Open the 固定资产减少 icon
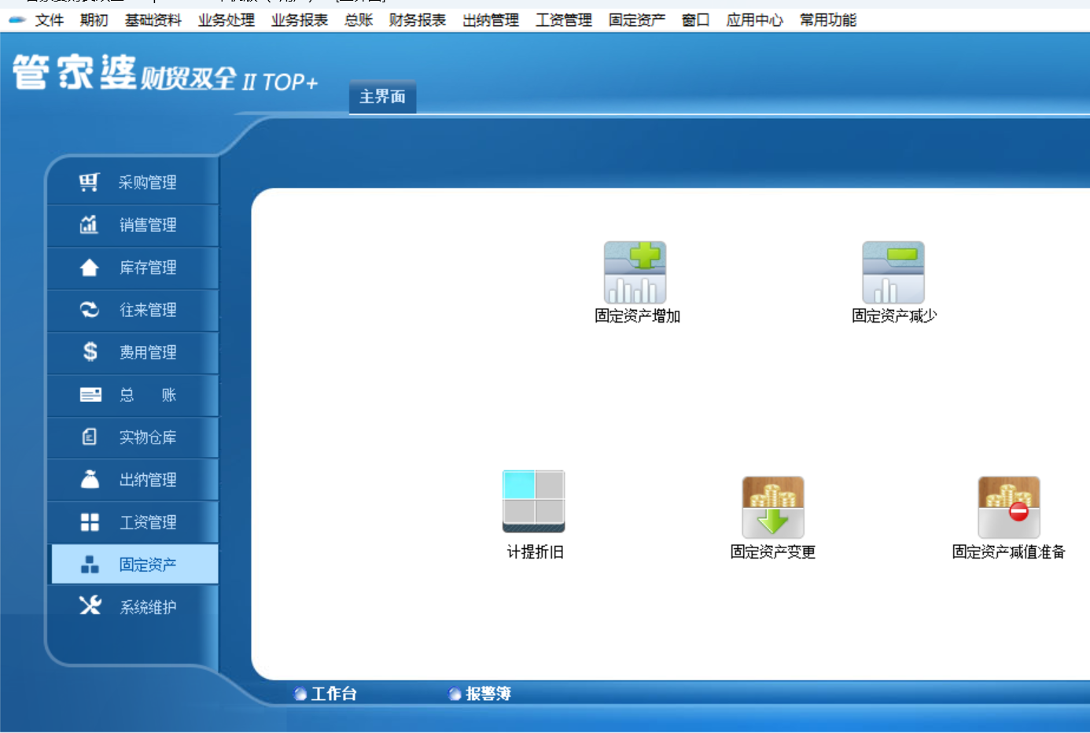Screen dimensions: 1090x733 coord(893,272)
